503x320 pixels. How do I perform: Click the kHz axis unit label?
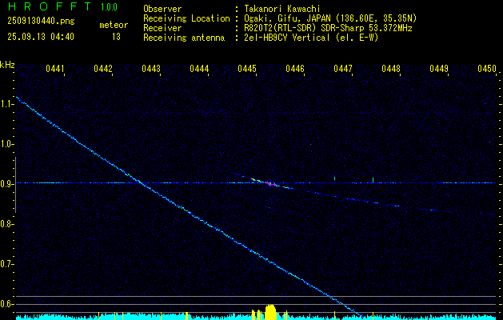[x=7, y=65]
